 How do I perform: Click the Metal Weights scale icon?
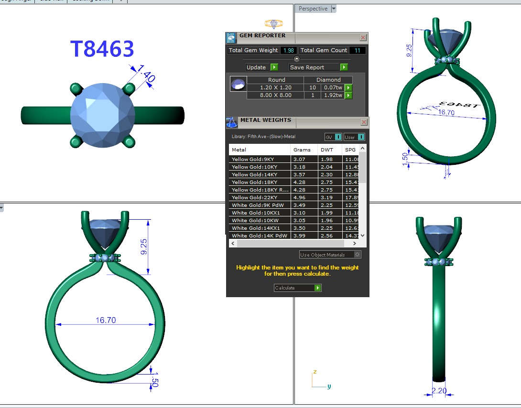[231, 122]
